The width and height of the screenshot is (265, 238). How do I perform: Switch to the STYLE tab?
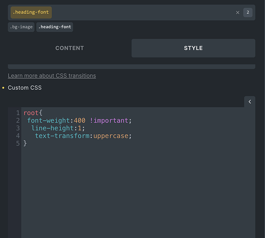point(193,48)
